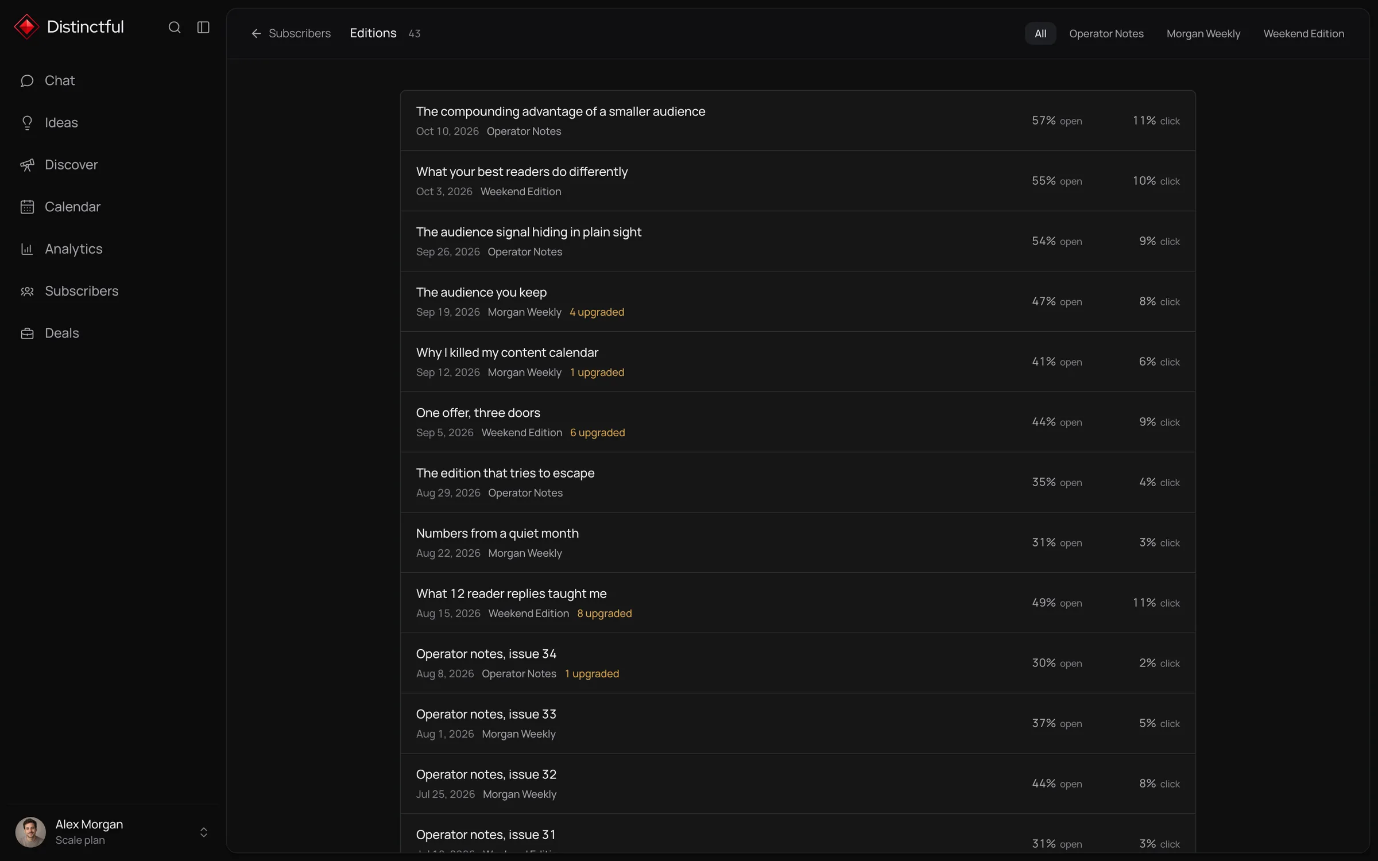Screen dimensions: 1378x861
Task: Select 'The audience you keep' edition
Action: pos(798,301)
